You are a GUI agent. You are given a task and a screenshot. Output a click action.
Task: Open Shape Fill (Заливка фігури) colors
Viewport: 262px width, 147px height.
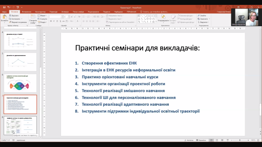click(x=185, y=16)
